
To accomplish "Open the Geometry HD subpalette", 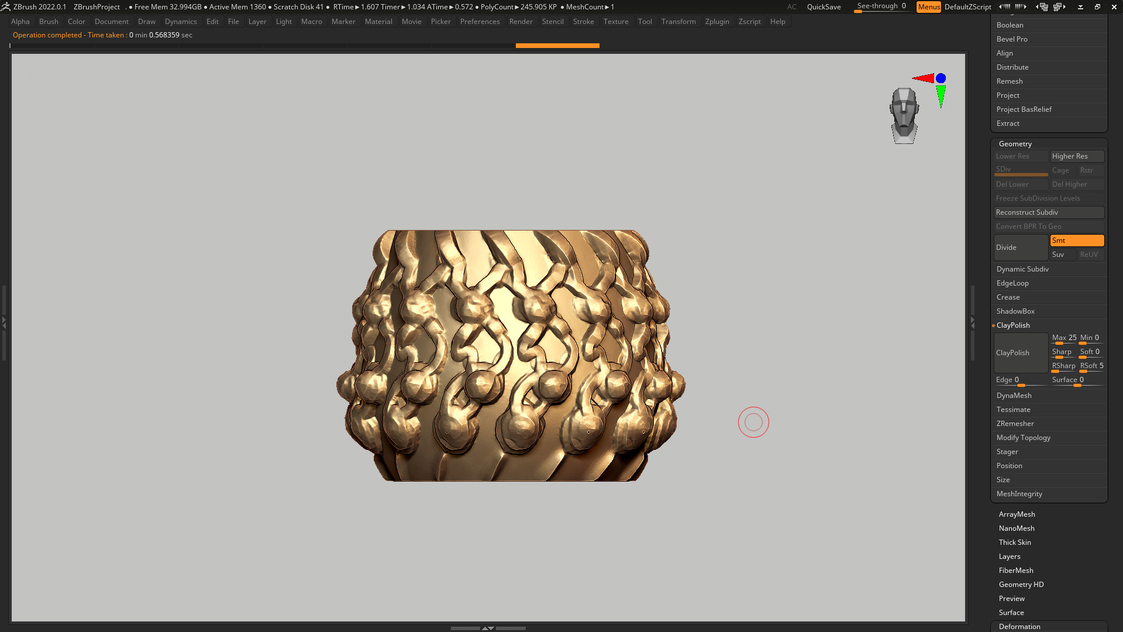I will click(x=1021, y=585).
